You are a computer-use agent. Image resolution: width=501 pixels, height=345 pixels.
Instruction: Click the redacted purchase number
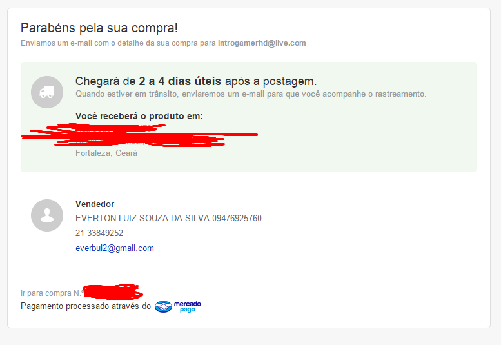pyautogui.click(x=113, y=292)
